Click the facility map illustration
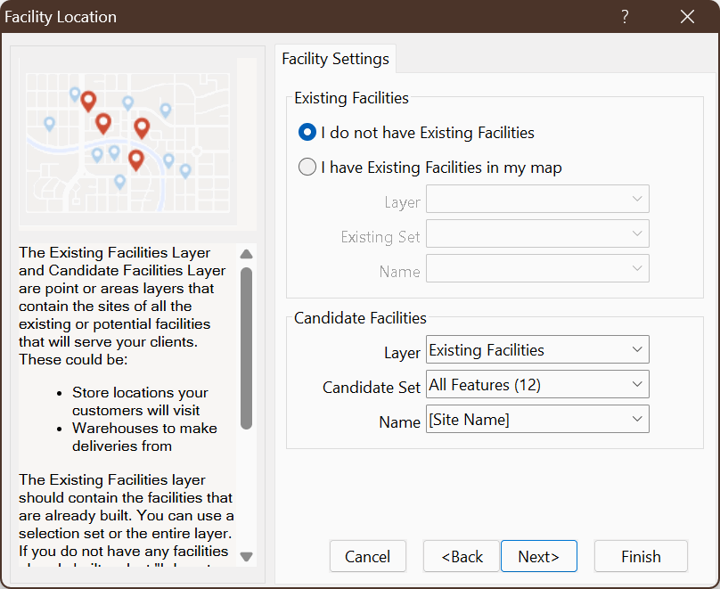 click(128, 143)
